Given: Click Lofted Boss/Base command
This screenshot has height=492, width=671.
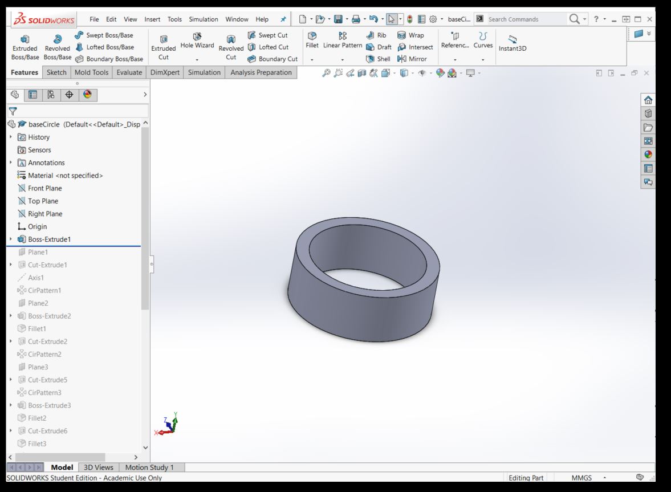Looking at the screenshot, I should [x=104, y=47].
